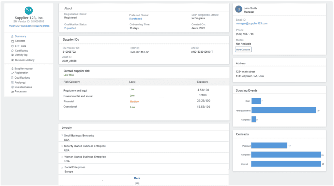
Task: Click the Certificates sidebar icon
Action: [x=12, y=51]
